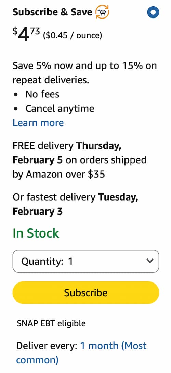Click the $4.73 price

(26, 34)
